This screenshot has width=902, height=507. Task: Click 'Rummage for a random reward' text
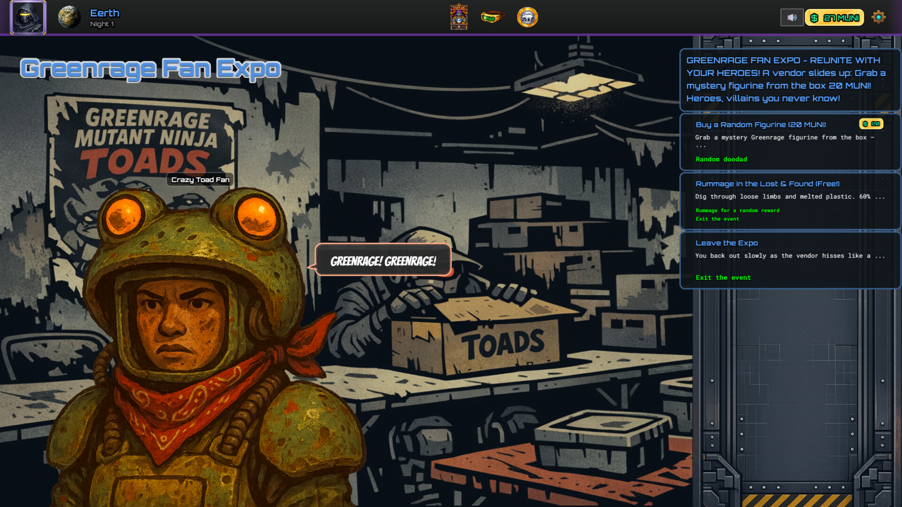click(x=737, y=210)
